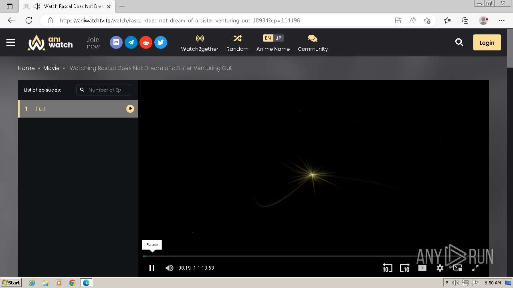Open the site search
The image size is (513, 288).
pyautogui.click(x=459, y=42)
